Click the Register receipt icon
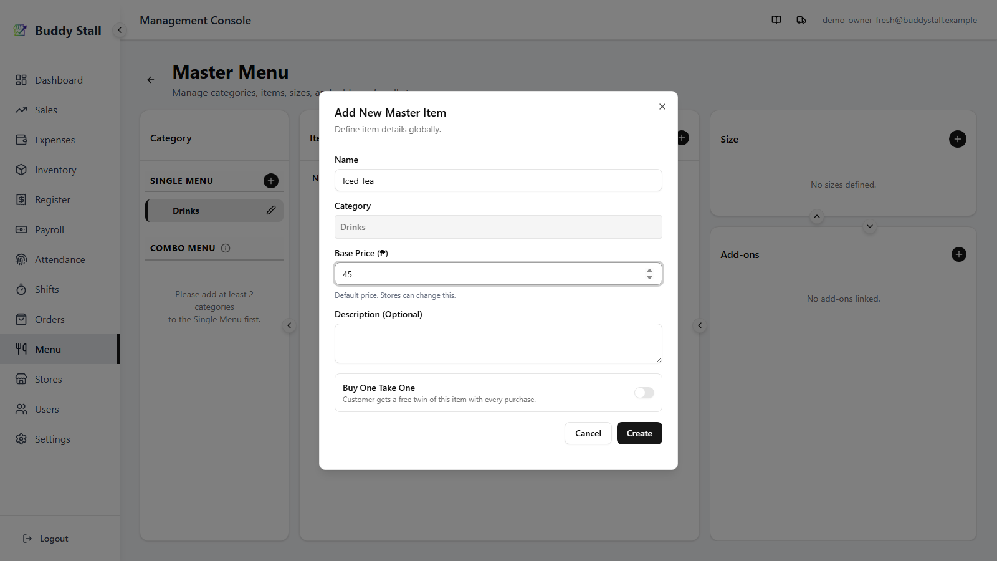The width and height of the screenshot is (997, 561). (x=21, y=199)
